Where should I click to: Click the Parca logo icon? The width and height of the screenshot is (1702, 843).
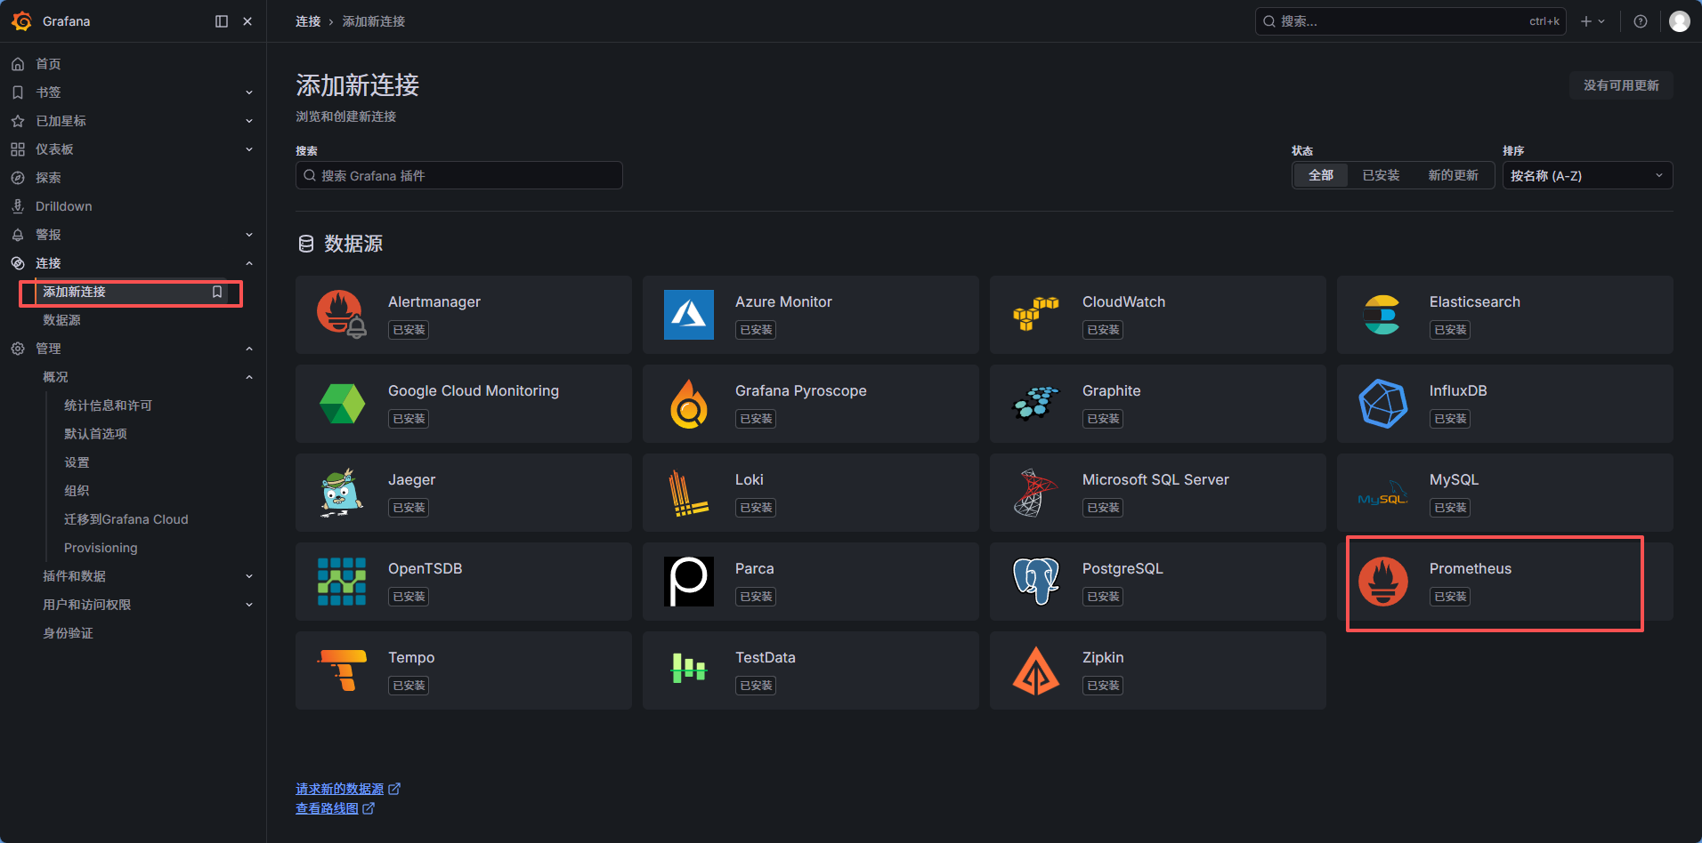pos(689,582)
